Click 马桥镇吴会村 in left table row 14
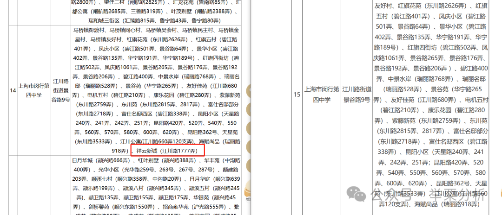This screenshot has width=502, height=215. pyautogui.click(x=161, y=30)
